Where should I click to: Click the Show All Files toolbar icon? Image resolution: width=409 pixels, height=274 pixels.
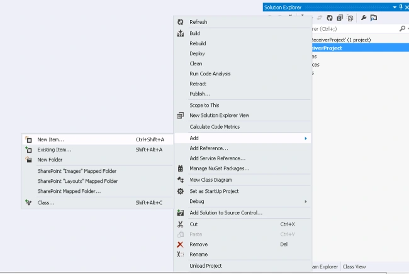coord(350,18)
